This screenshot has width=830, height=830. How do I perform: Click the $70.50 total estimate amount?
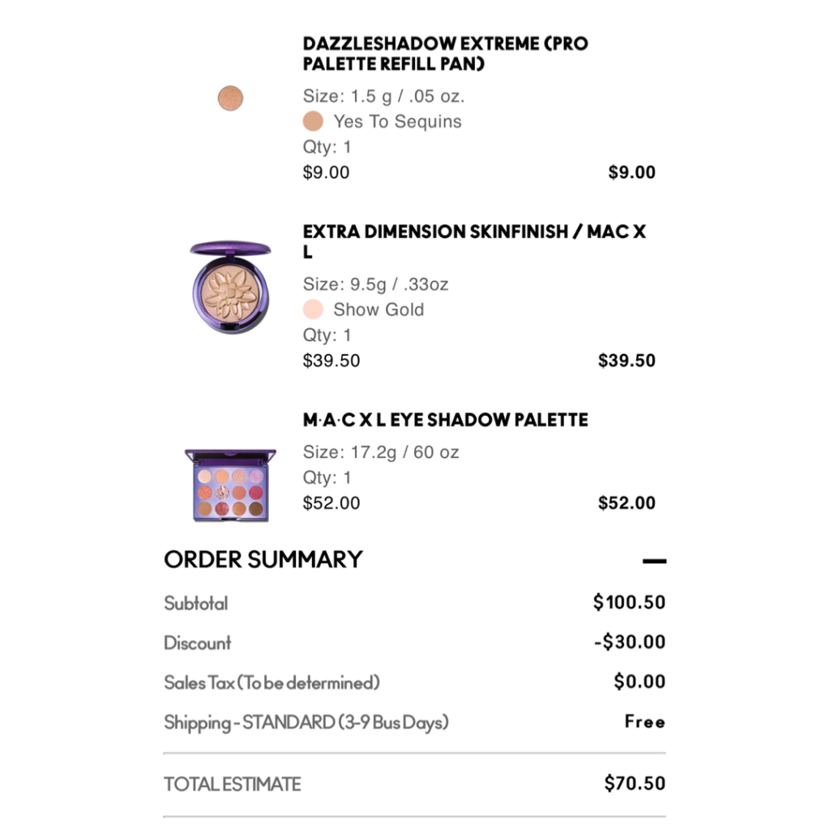pos(635,784)
